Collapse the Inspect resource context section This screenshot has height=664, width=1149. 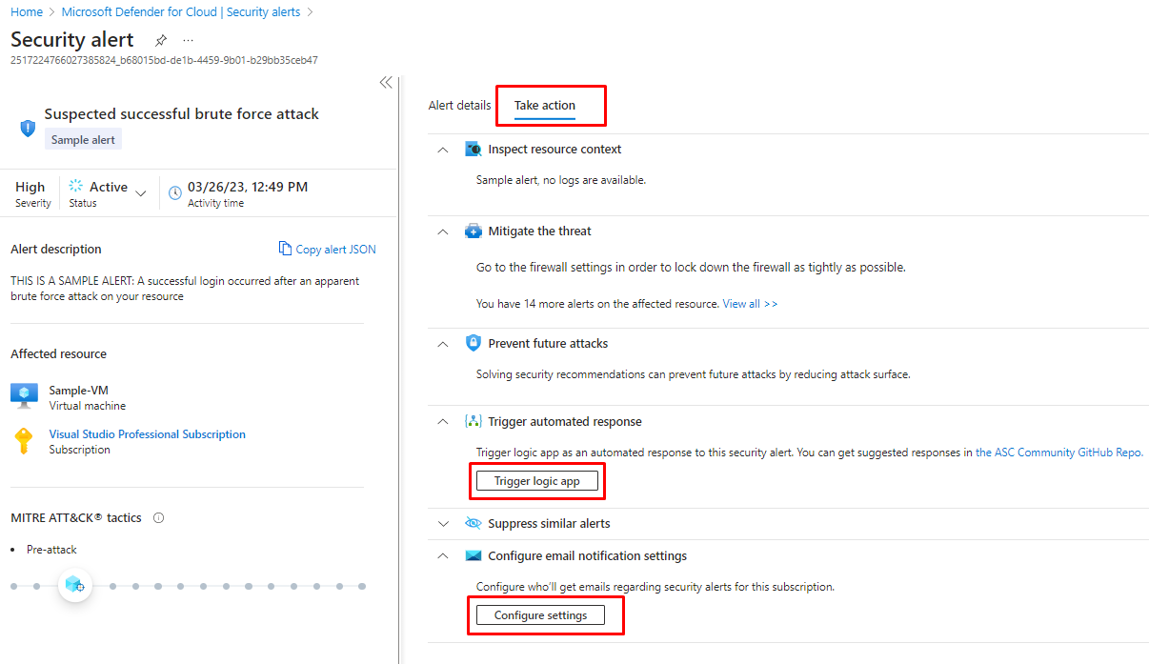coord(442,150)
